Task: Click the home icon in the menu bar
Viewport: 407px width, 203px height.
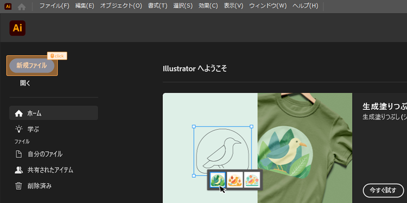Action: tap(22, 6)
